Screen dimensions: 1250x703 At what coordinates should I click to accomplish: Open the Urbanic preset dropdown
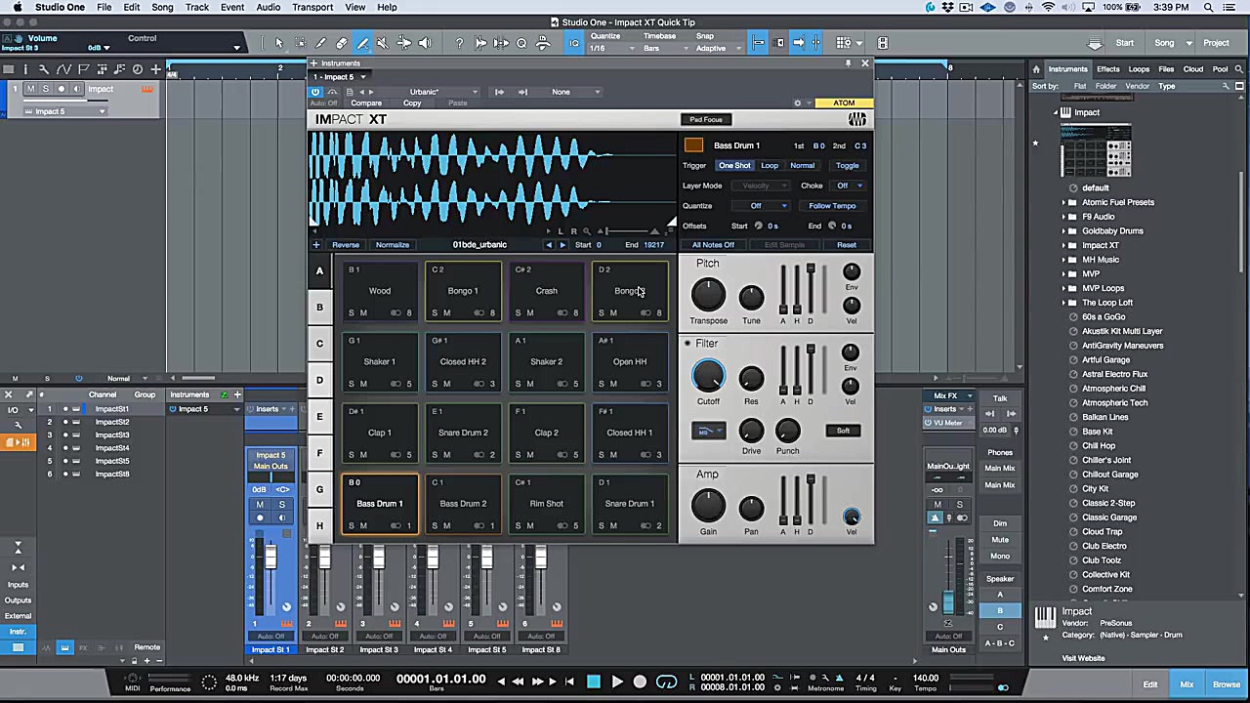(x=441, y=92)
